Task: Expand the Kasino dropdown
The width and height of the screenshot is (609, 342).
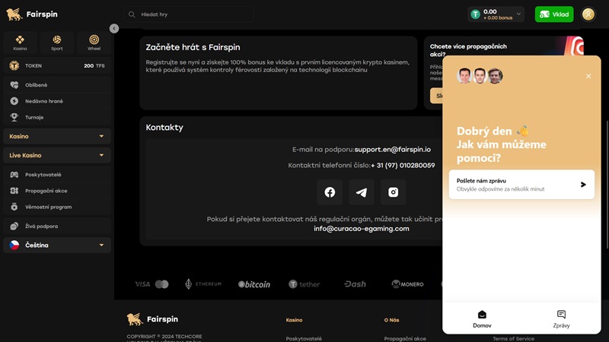Action: [57, 137]
